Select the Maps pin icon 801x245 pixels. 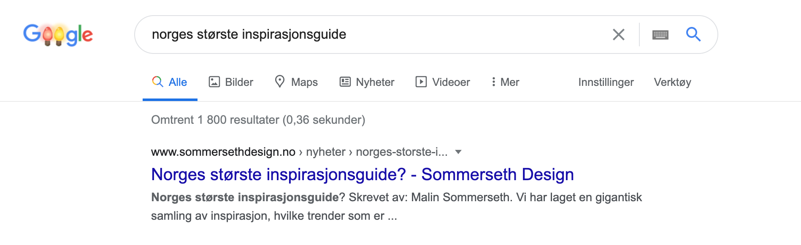(279, 81)
